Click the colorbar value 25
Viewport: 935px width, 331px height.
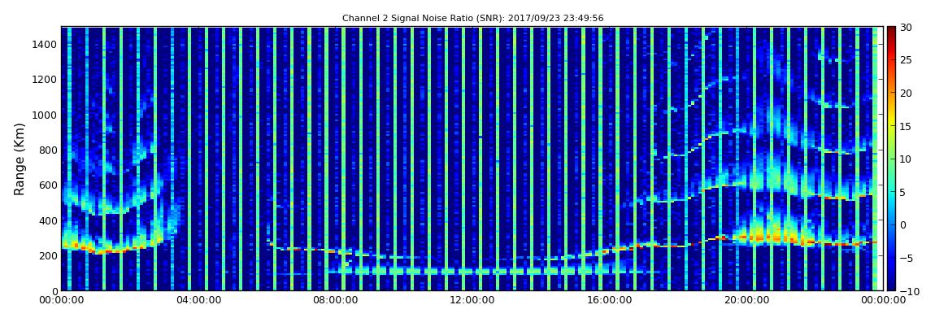click(907, 60)
